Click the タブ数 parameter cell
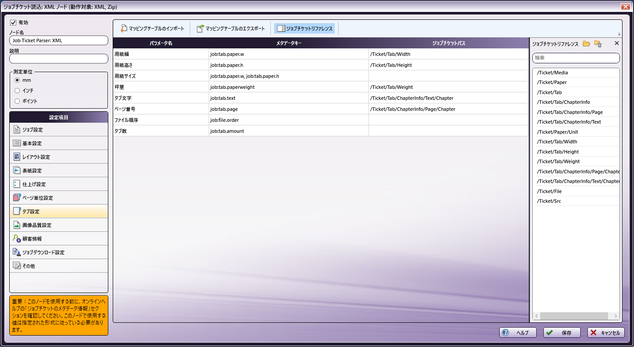The width and height of the screenshot is (634, 347). [161, 131]
